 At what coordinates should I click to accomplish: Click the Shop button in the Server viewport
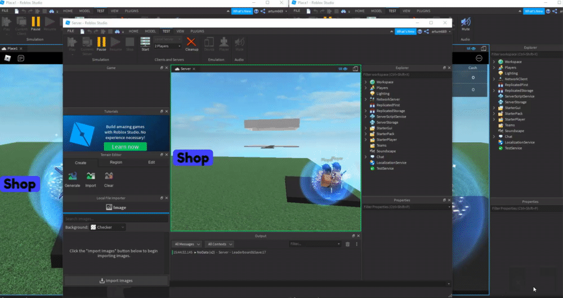pos(193,158)
